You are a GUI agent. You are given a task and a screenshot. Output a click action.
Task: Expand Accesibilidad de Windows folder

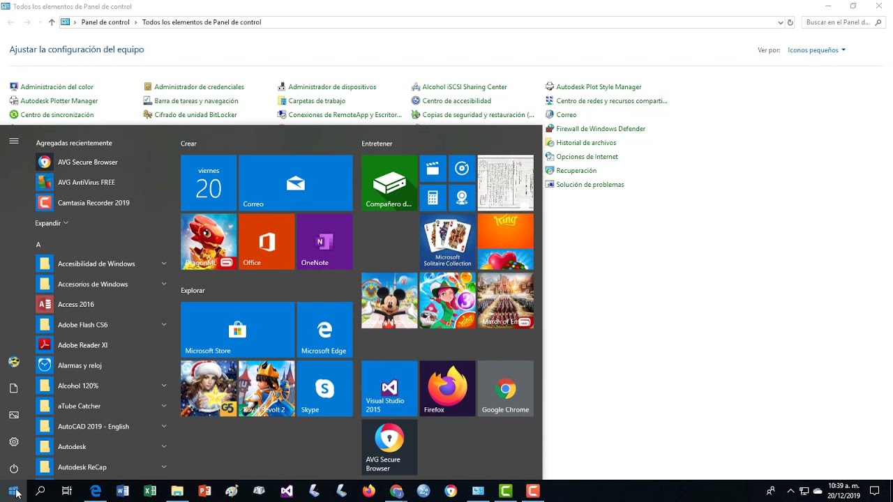(x=101, y=264)
